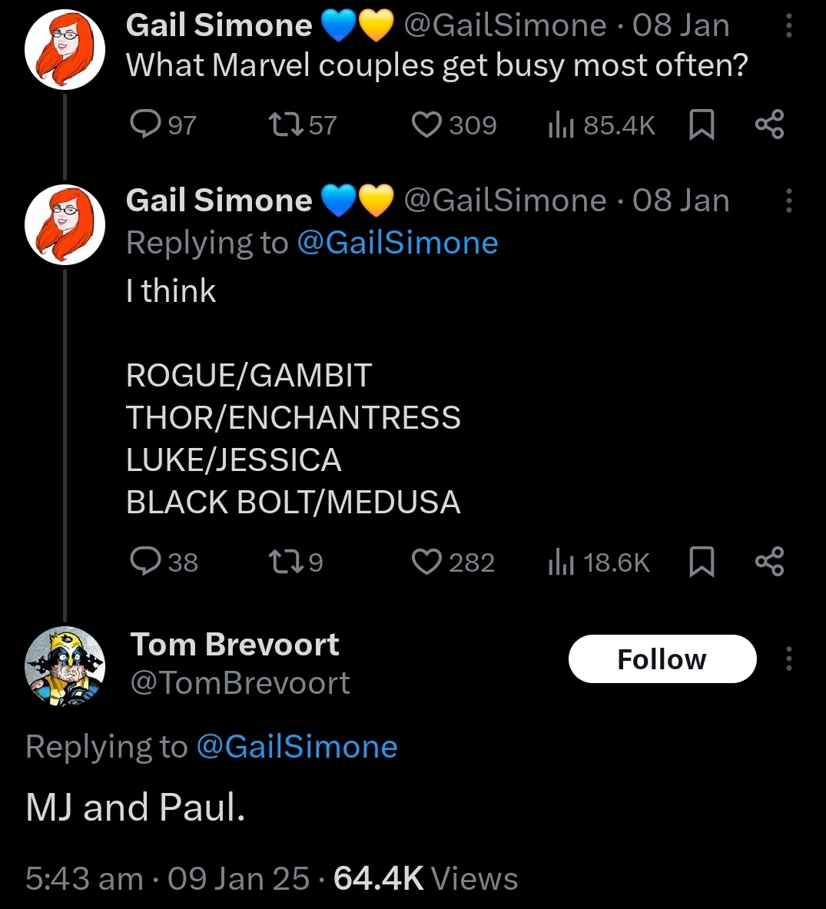Open @GailSimone link in Tom Brevoort's reply
Viewport: 826px width, 909px height.
coord(297,746)
